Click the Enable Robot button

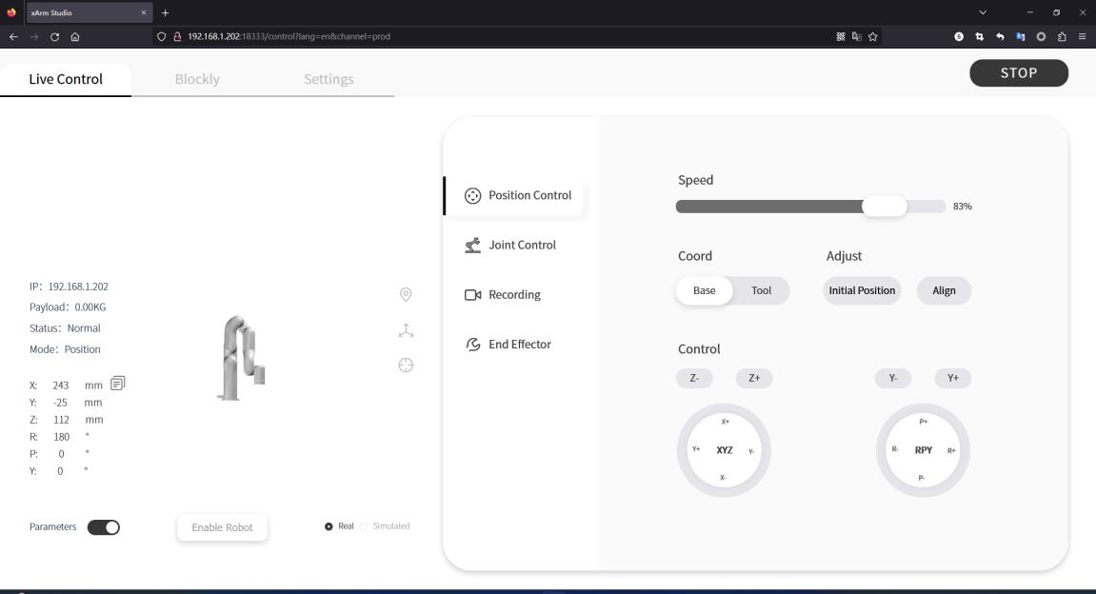[x=222, y=527]
